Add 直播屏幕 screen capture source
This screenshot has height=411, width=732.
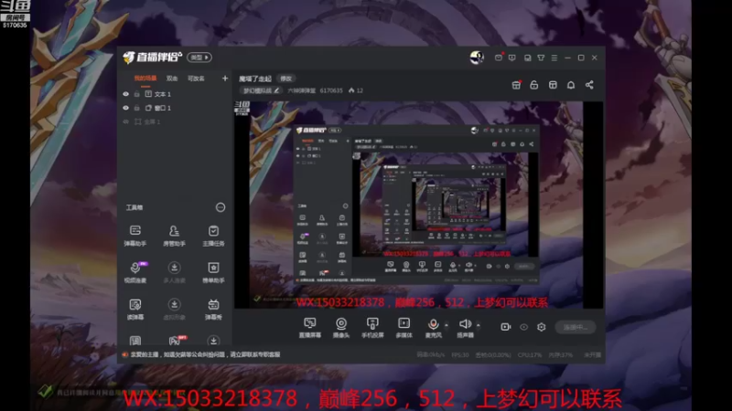(x=310, y=327)
